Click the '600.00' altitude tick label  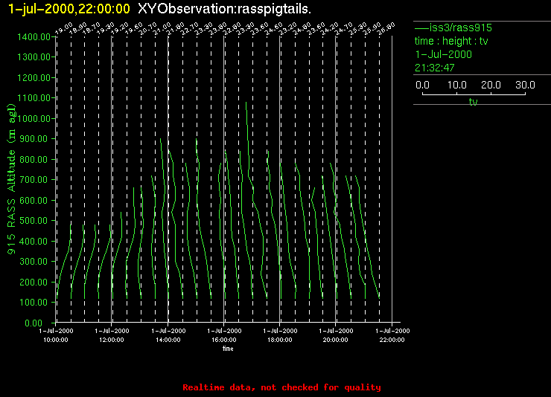35,200
